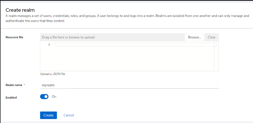Click the 'Upload a JSON file' helper text

pos(53,74)
